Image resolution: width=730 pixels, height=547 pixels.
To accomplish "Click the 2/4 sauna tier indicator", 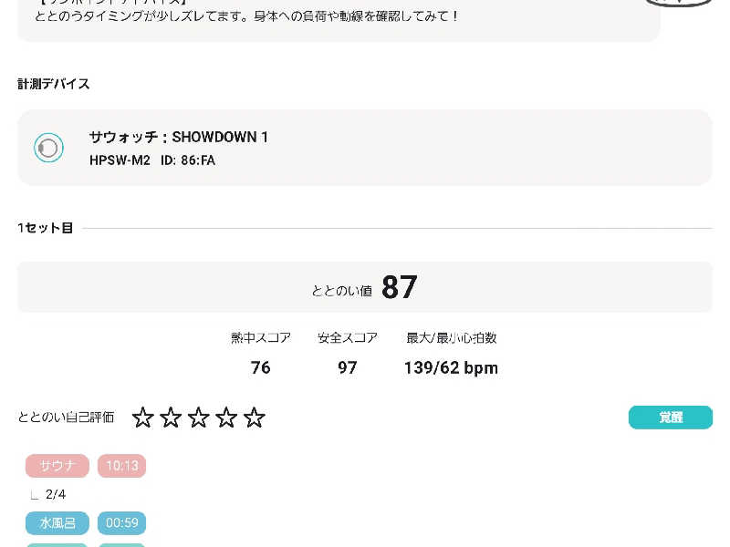I will tap(56, 494).
